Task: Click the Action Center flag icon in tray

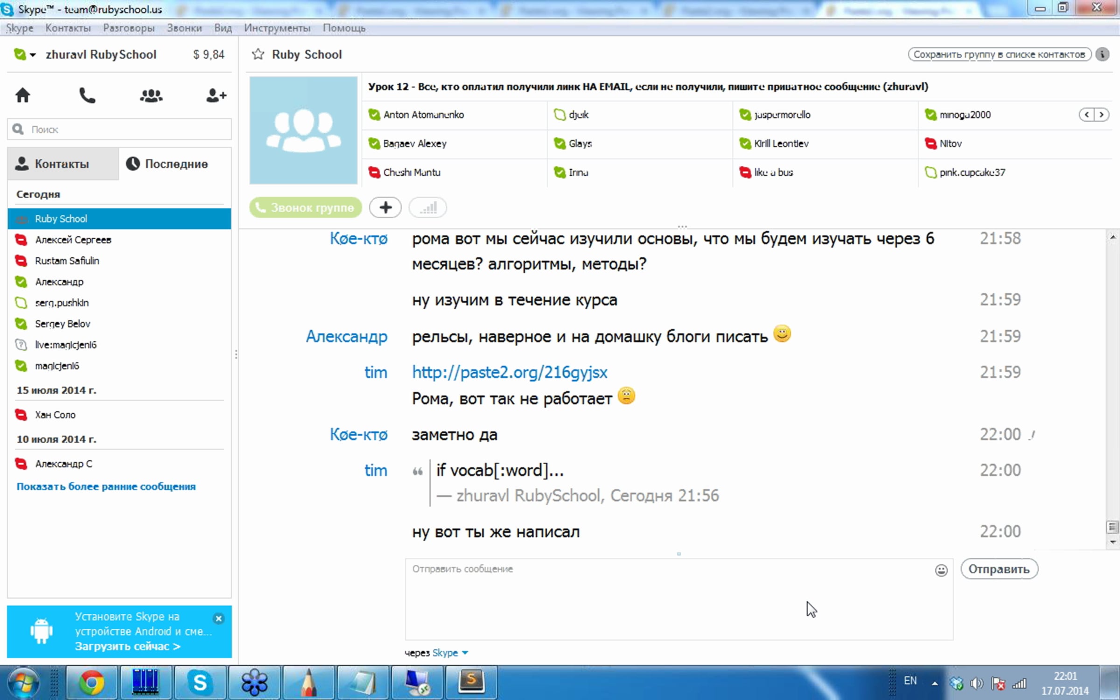Action: pos(998,684)
